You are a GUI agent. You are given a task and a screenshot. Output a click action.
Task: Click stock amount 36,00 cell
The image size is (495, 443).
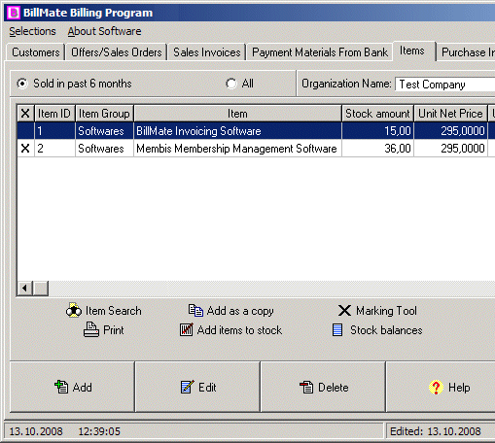click(x=377, y=149)
